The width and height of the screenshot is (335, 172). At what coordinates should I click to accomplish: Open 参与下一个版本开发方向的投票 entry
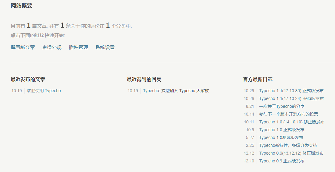point(288,114)
